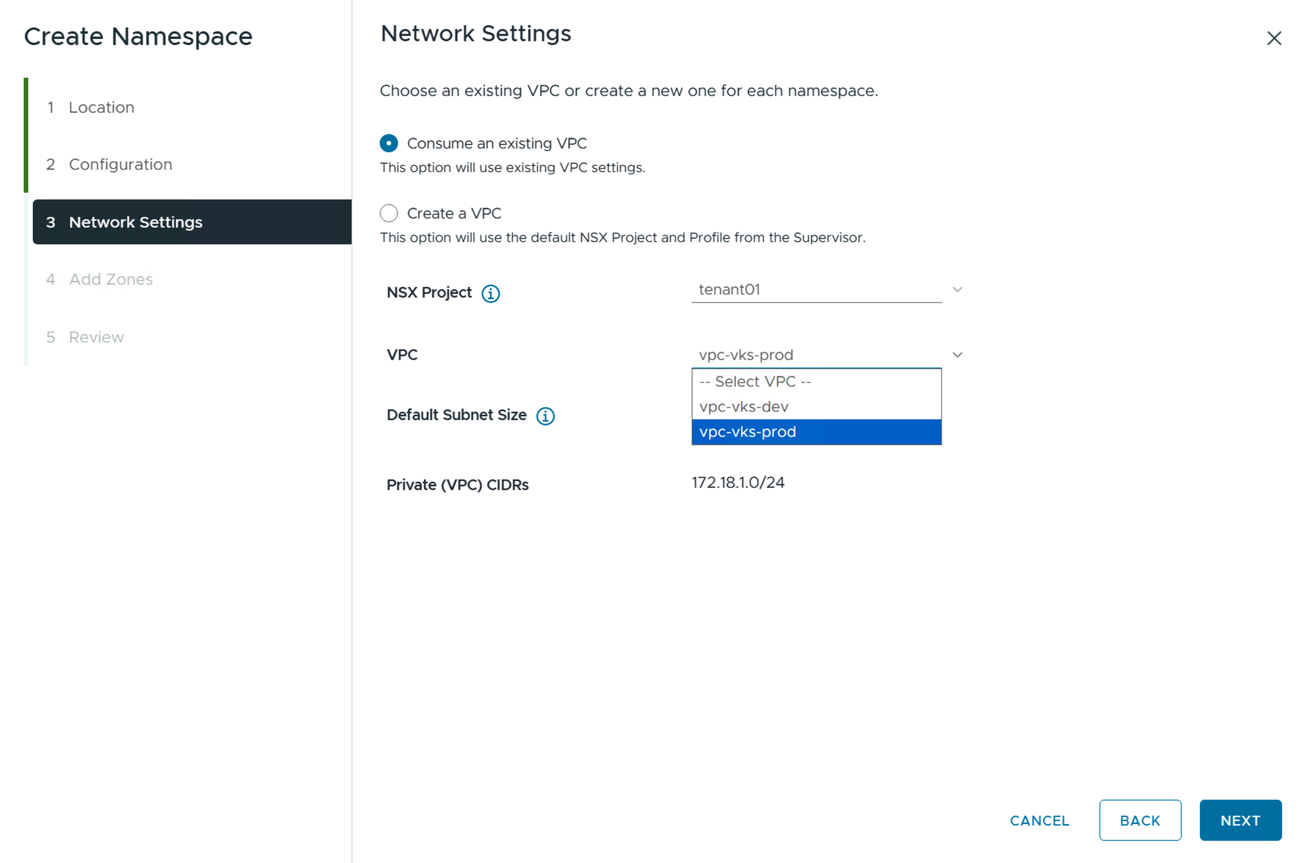Choose the -- Select VPC -- placeholder option
Image resolution: width=1305 pixels, height=863 pixels.
click(x=816, y=381)
